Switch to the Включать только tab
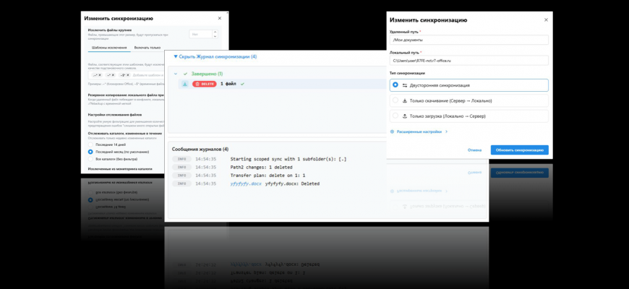 pos(147,48)
